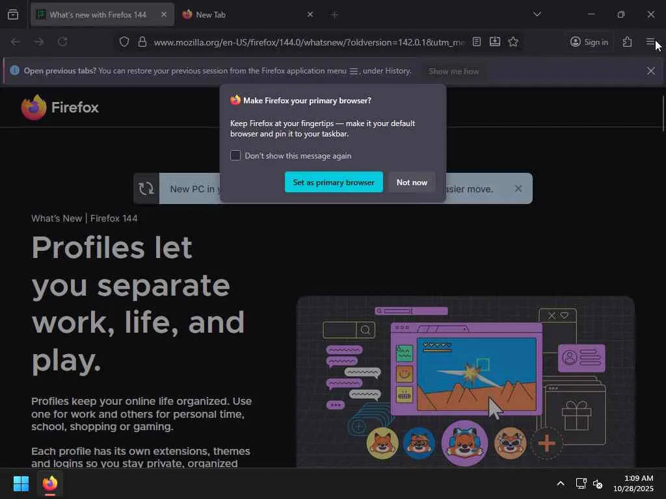The height and width of the screenshot is (499, 666).
Task: Click the orange plus add-profile circle
Action: click(x=546, y=443)
